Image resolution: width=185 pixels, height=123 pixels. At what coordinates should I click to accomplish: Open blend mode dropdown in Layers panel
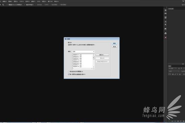[x=174, y=71]
